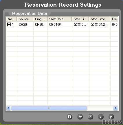
Task: Cancel using the round X button
Action: coord(111,117)
